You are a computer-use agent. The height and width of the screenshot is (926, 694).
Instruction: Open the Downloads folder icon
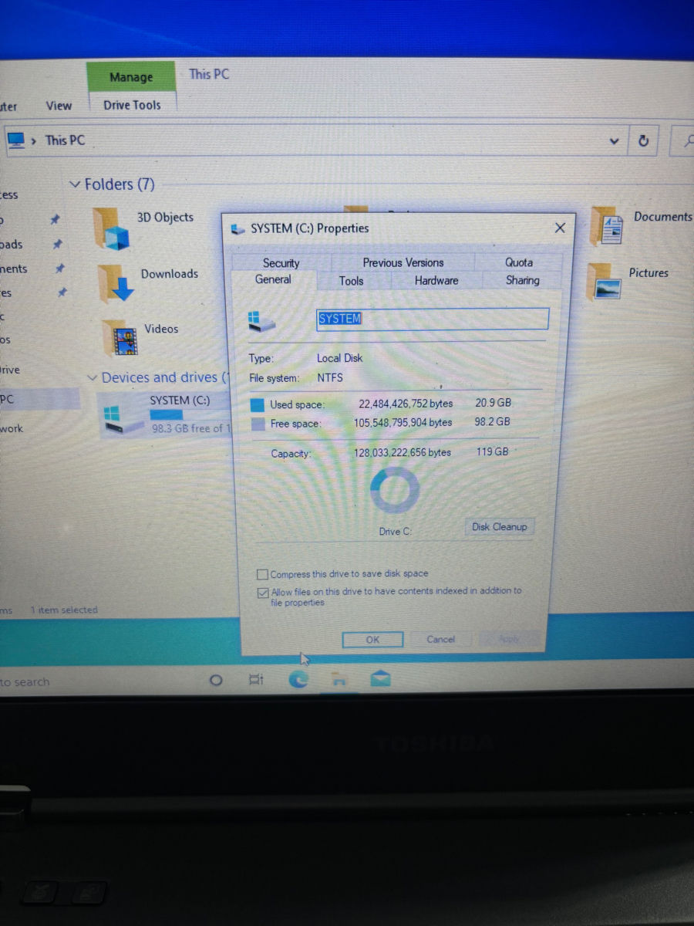[x=116, y=283]
